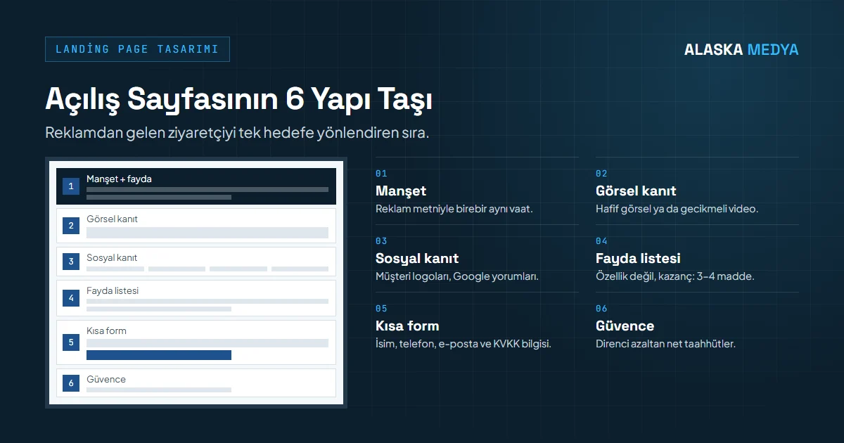Click number badge 6 beside Güvence row
844x443 pixels.
click(70, 383)
